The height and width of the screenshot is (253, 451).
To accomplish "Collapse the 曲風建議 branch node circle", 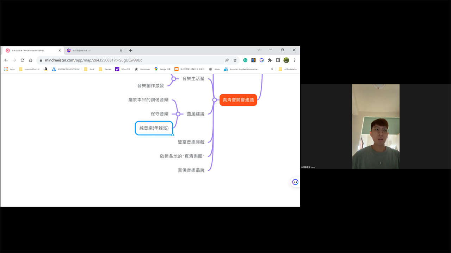I will 178,114.
